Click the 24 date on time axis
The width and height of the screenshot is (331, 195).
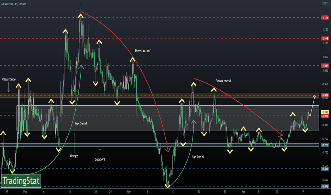tap(110, 191)
